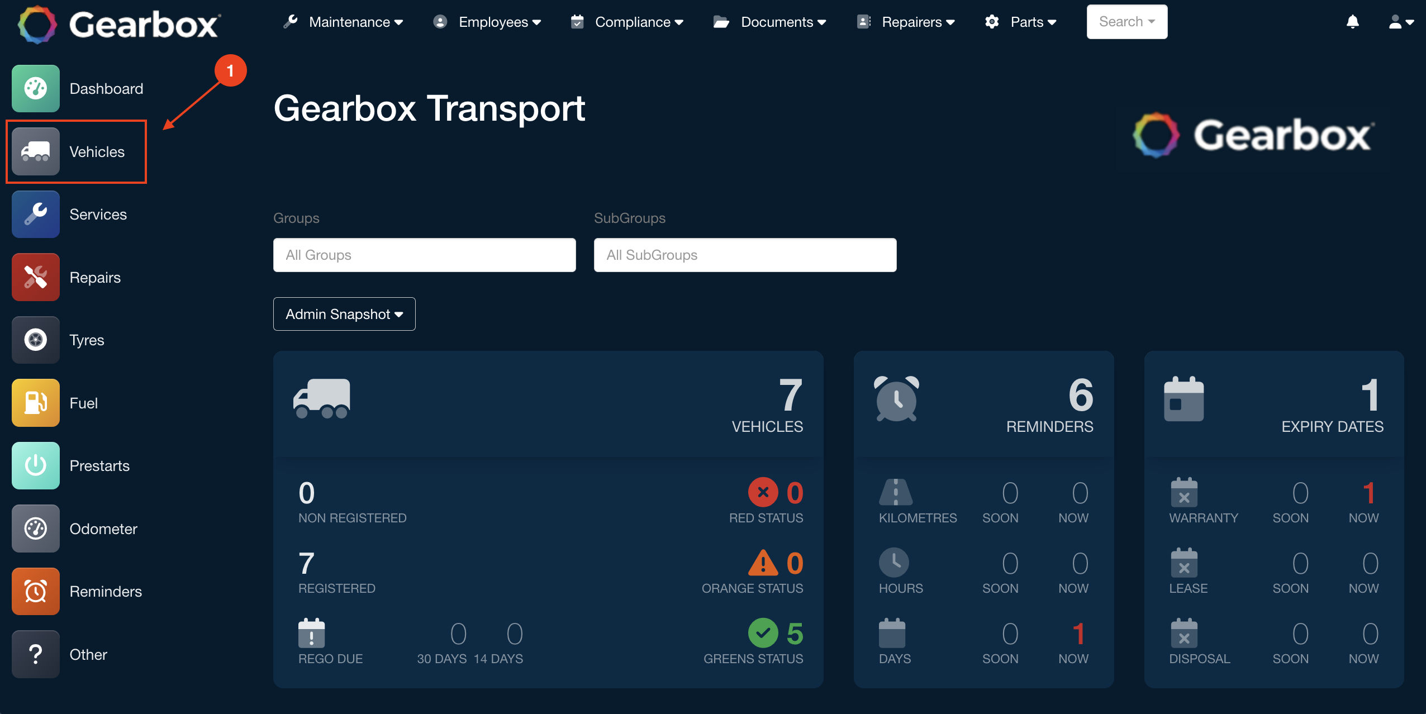Click the Rego Due 30 Days count
This screenshot has height=714, width=1426.
(x=458, y=634)
